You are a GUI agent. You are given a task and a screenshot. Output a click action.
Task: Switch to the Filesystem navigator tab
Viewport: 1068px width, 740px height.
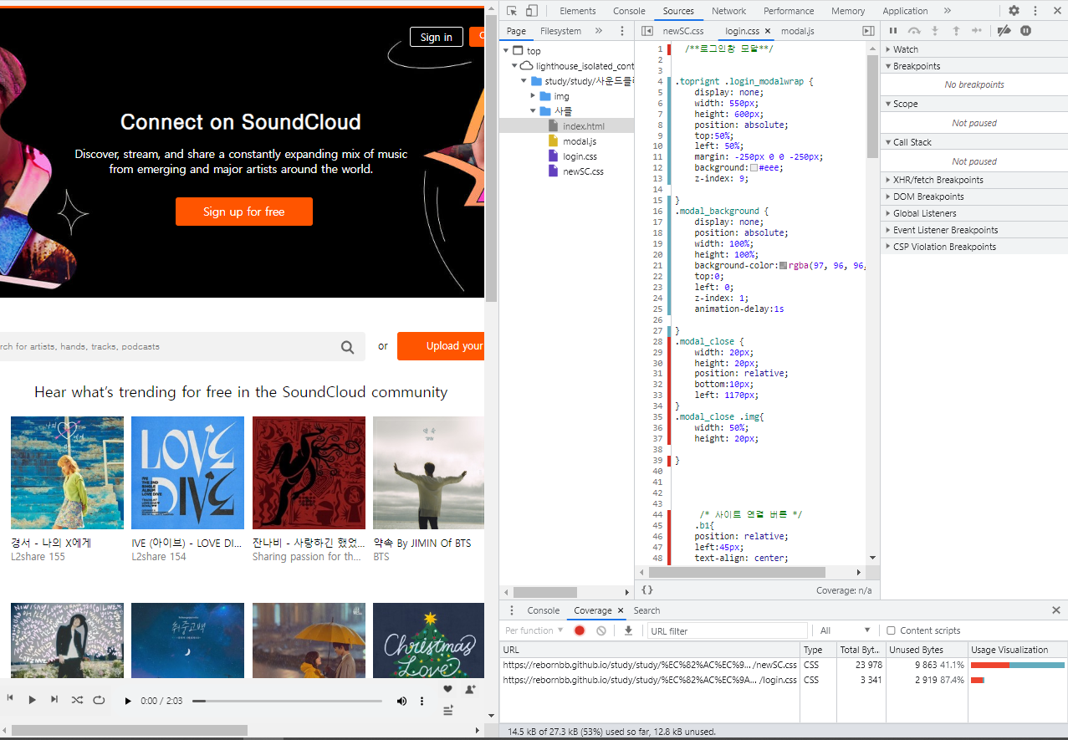(x=560, y=31)
